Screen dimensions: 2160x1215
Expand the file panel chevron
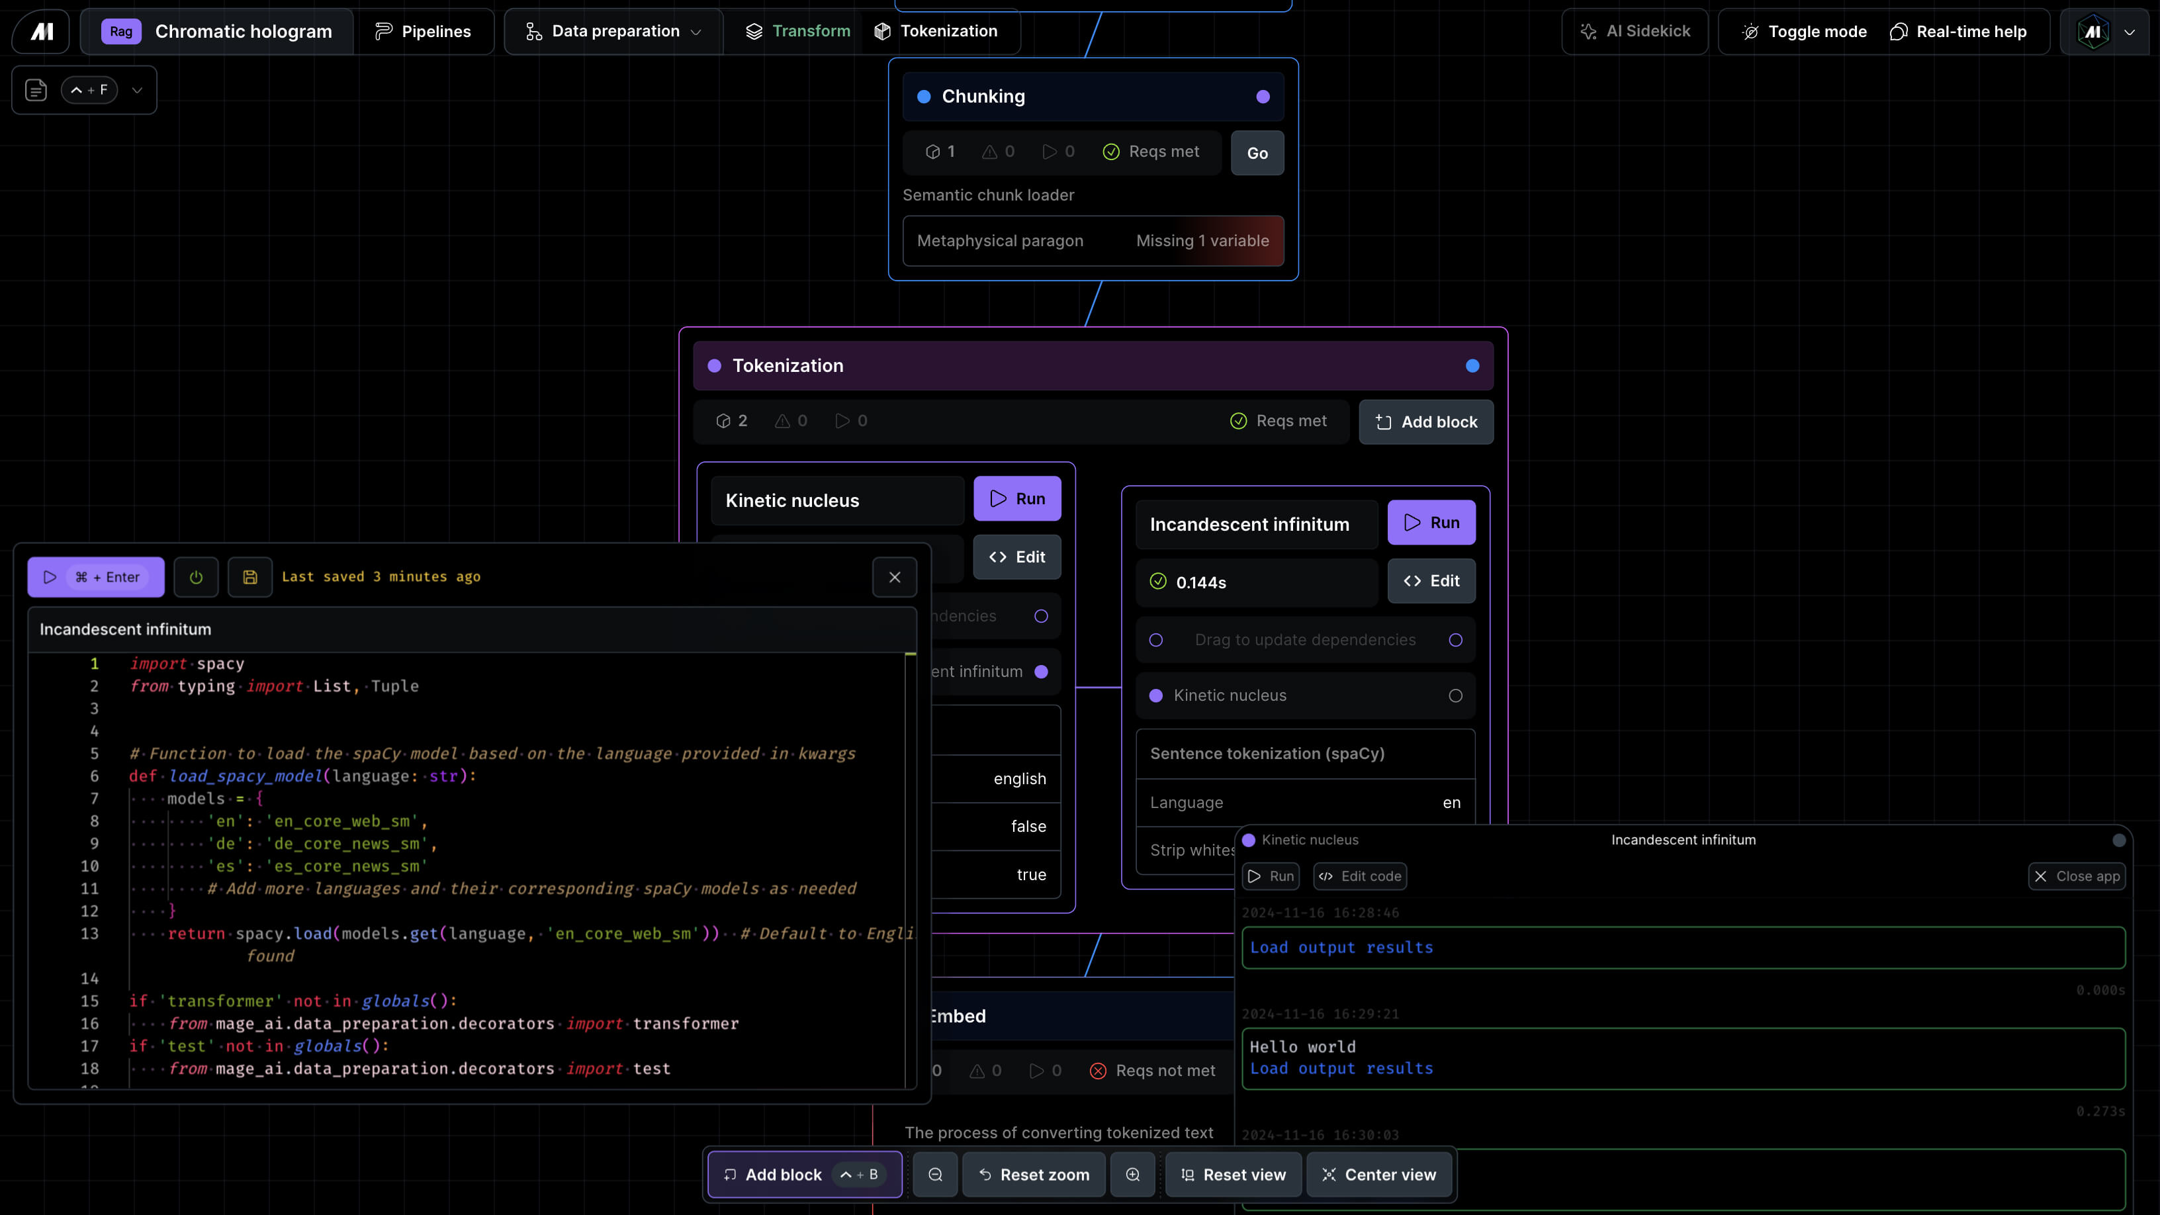tap(138, 90)
